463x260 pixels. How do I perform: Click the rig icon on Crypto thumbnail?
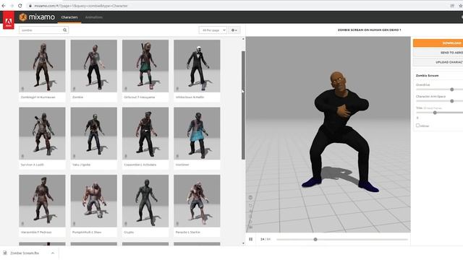pos(125,223)
